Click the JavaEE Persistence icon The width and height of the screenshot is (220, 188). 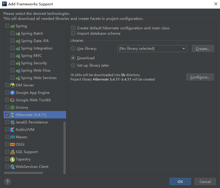(x=12, y=122)
